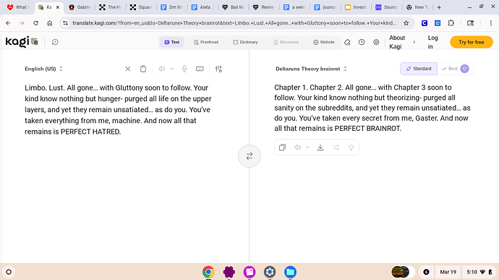499x280 pixels.
Task: Reload the current page
Action: 35,23
